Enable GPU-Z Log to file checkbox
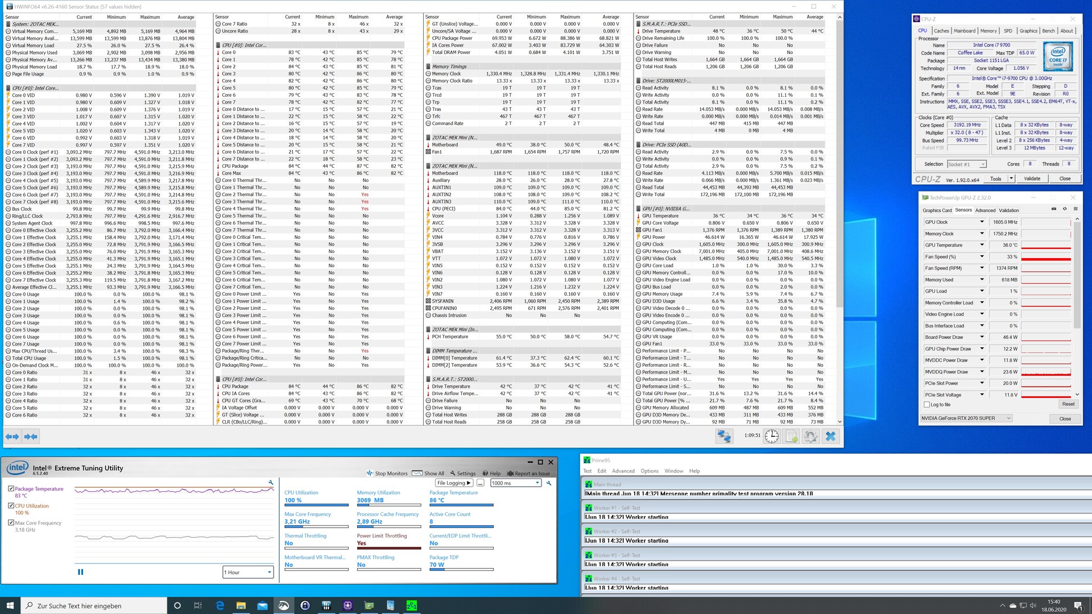The width and height of the screenshot is (1092, 614). click(927, 405)
